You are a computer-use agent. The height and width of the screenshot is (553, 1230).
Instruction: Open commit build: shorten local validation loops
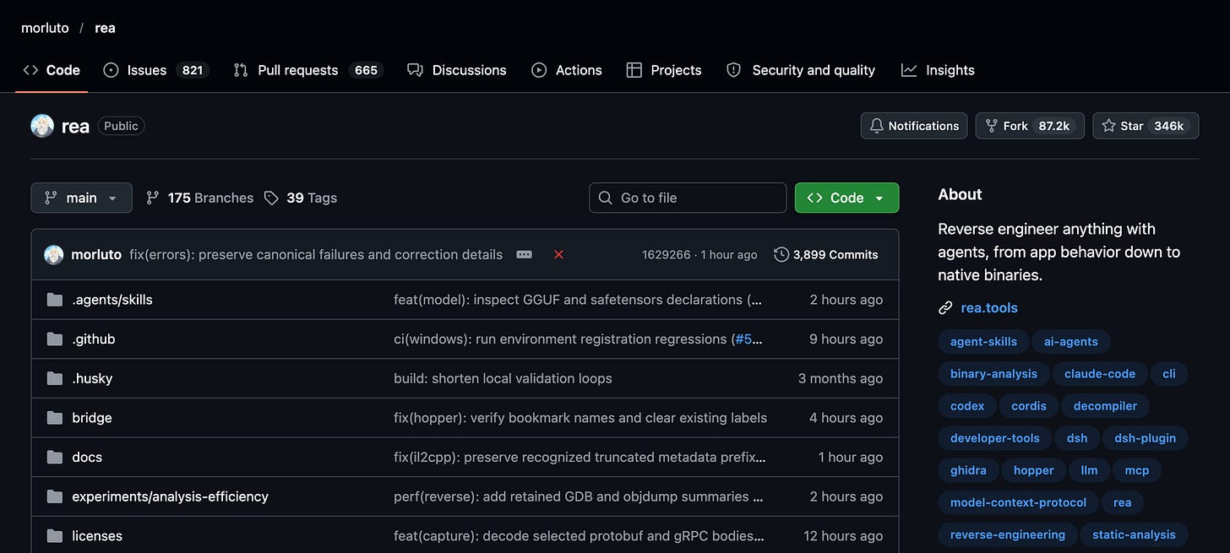pyautogui.click(x=503, y=378)
